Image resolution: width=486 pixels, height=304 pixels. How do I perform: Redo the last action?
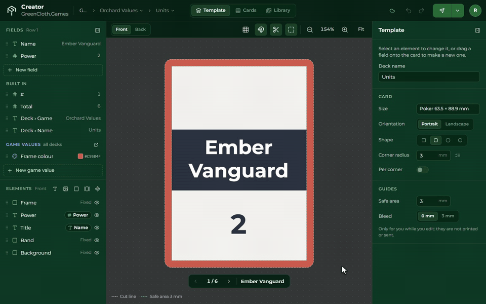point(421,11)
